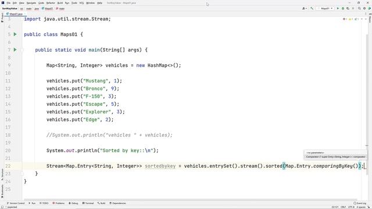Screen dimensions: 372x209
Task: Click the "Mustang" string literal
Action: click(x=95, y=81)
